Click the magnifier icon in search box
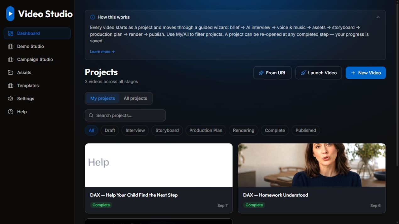399x224 pixels. click(x=91, y=115)
